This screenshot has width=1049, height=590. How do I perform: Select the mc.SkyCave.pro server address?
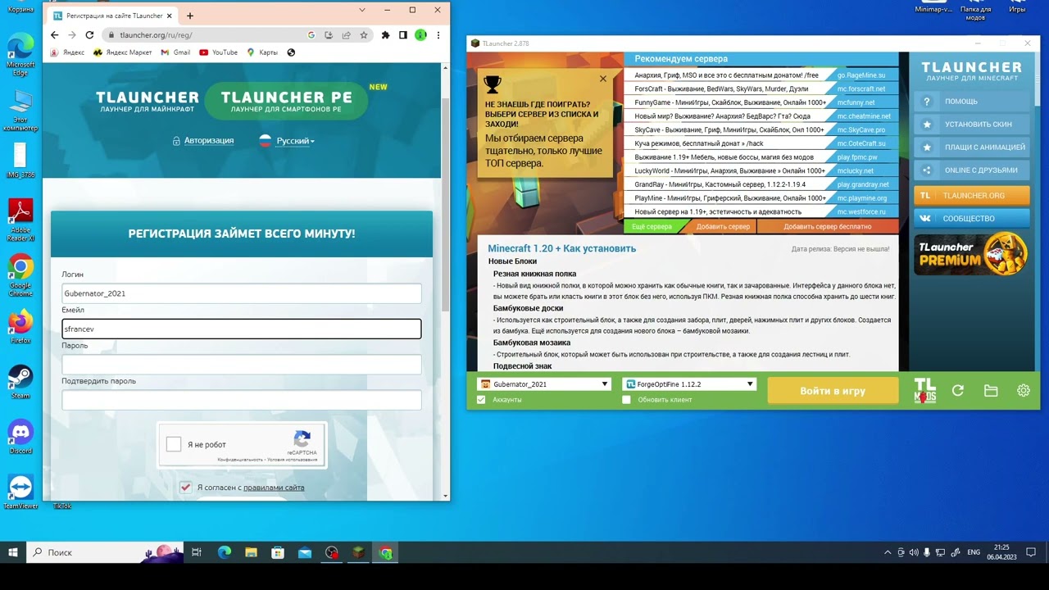(x=861, y=129)
